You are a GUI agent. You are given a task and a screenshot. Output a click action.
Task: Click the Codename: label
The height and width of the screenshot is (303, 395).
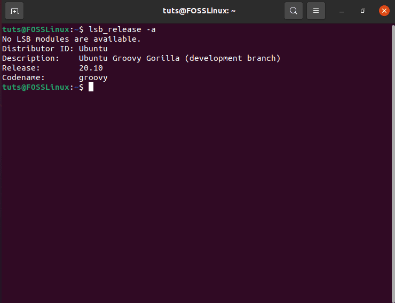[x=23, y=77]
